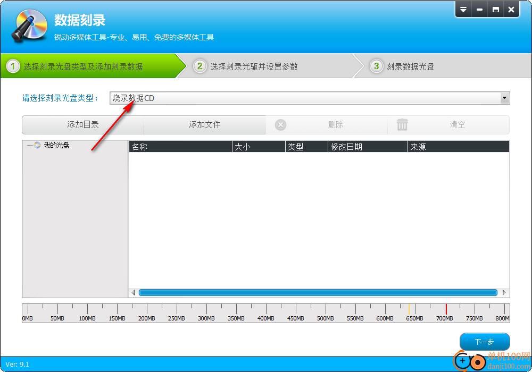Viewport: 532px width, 372px height.
Task: Click the data burning disc app logo
Action: click(x=29, y=26)
